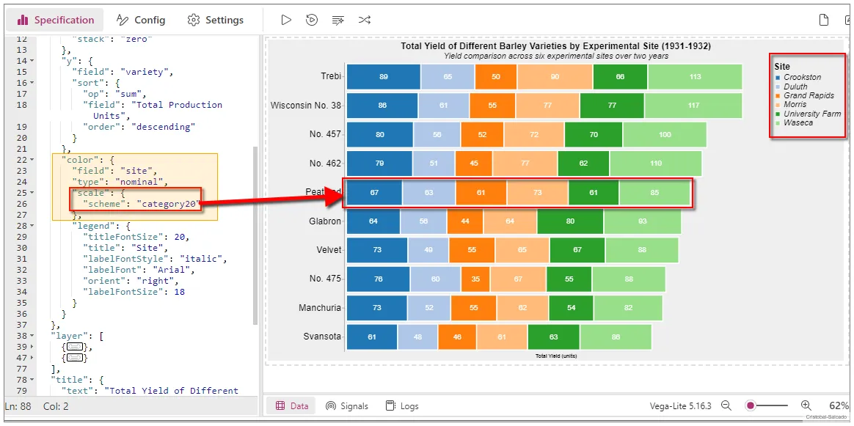Click the zoom in magnifier icon
Viewport: 854px width, 426px height.
tap(806, 405)
